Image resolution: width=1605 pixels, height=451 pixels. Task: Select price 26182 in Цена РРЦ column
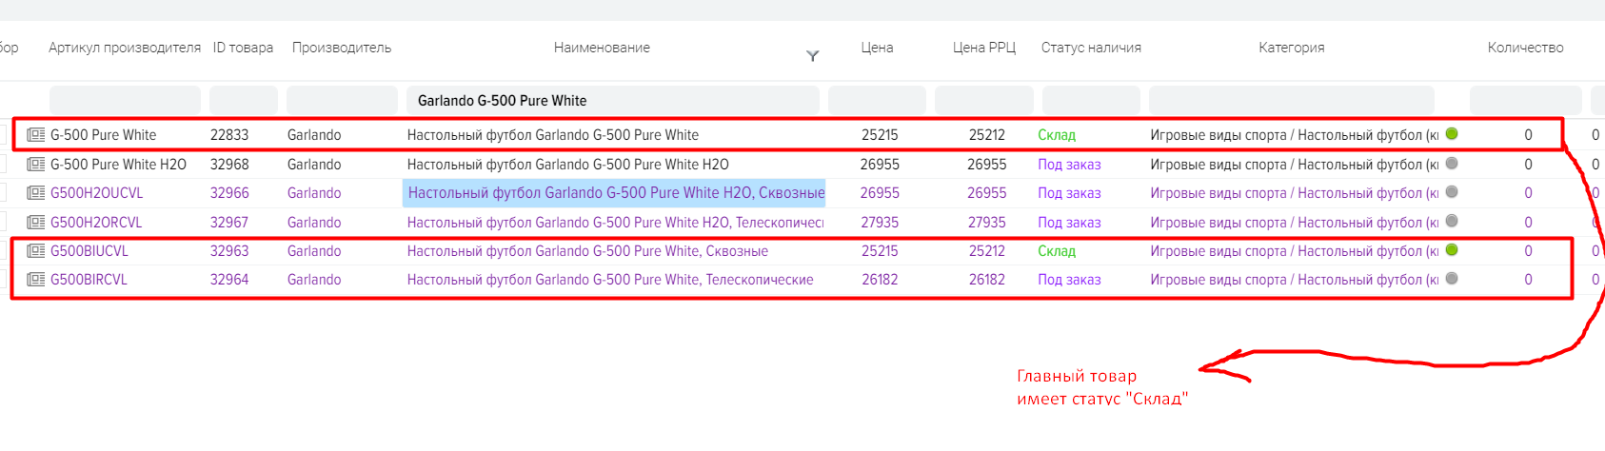point(987,280)
